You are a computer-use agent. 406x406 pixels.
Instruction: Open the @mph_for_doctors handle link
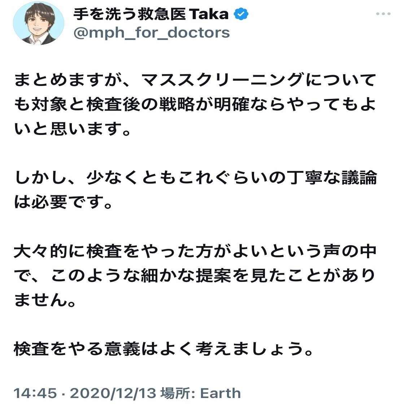tap(152, 33)
